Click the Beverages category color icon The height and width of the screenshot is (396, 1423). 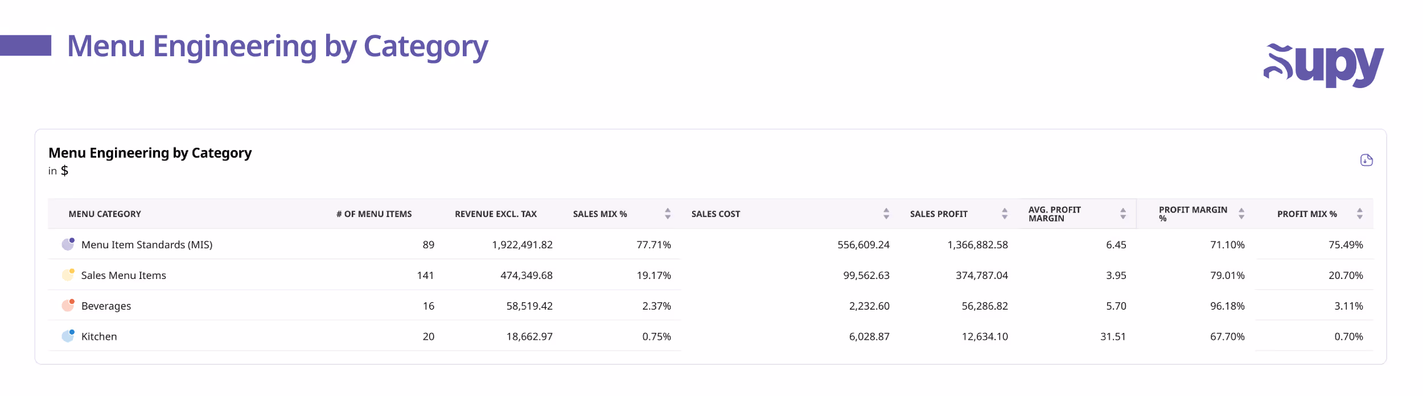[x=68, y=306]
